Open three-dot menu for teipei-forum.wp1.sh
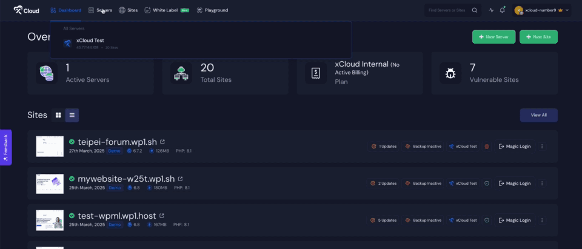The height and width of the screenshot is (249, 582). [x=542, y=147]
